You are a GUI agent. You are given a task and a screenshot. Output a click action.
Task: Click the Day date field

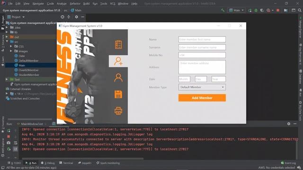tap(201, 79)
